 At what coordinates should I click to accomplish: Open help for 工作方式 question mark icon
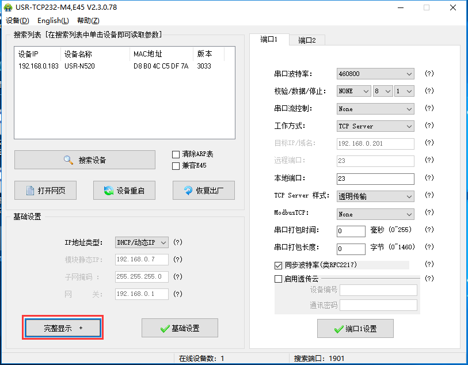click(428, 126)
